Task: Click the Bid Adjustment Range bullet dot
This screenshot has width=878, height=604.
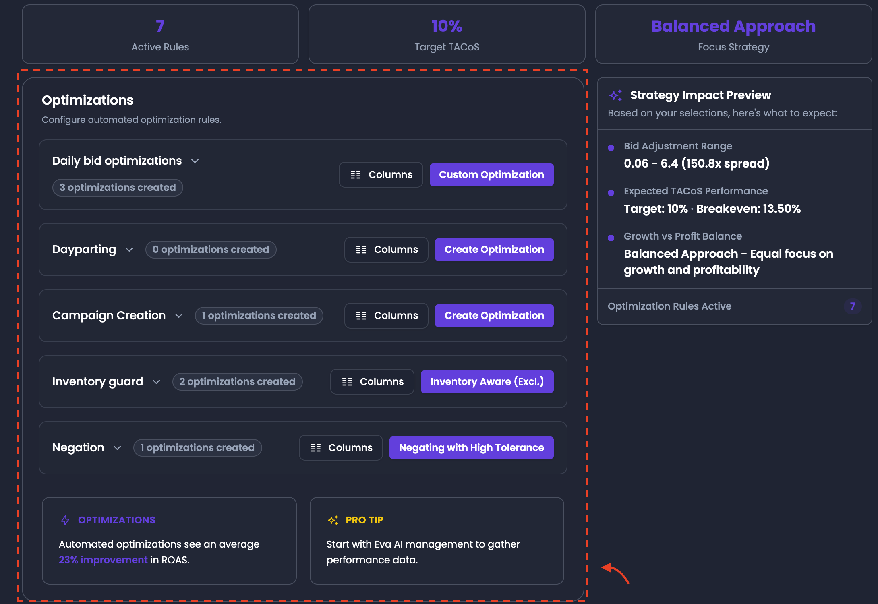Action: [611, 148]
